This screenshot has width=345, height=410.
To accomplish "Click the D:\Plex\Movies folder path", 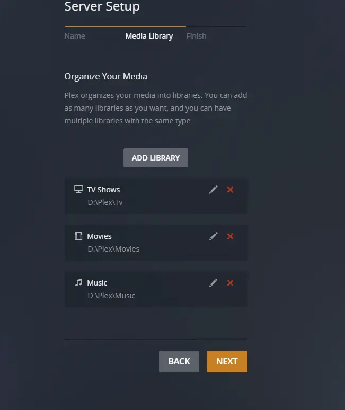I will (113, 249).
